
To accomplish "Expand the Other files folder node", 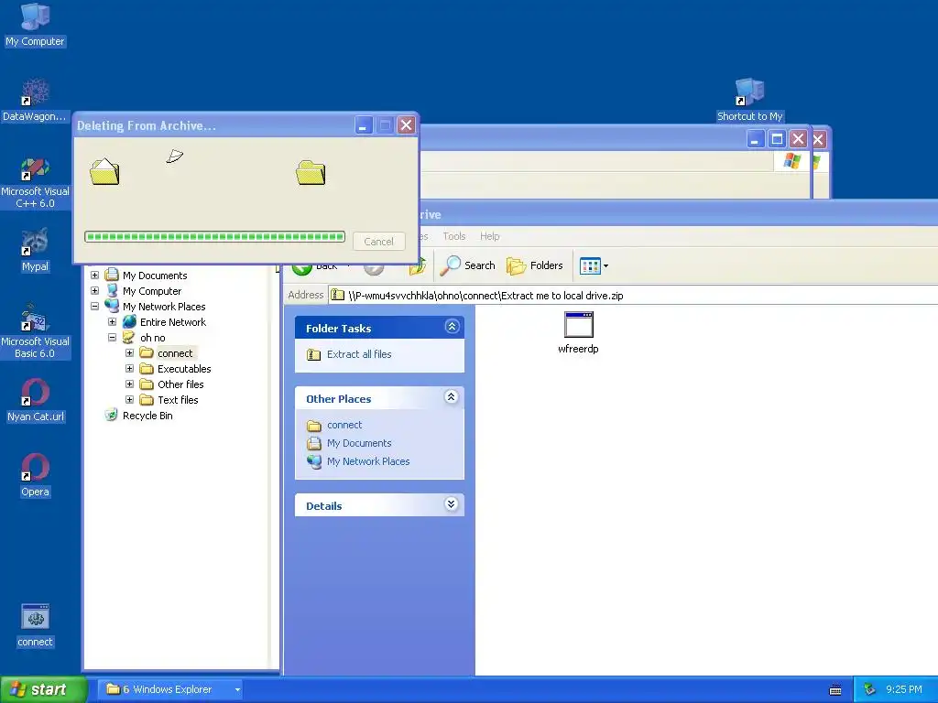I will 129,384.
